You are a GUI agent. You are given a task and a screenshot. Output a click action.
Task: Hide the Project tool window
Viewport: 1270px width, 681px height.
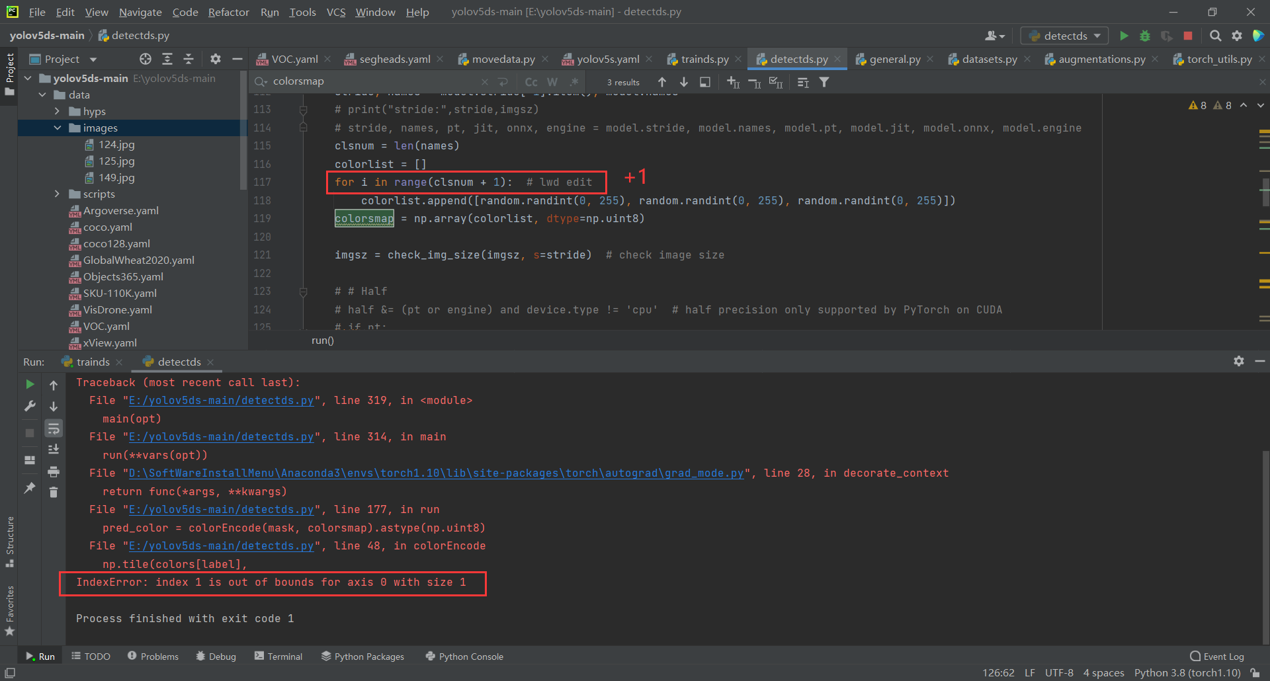click(x=237, y=59)
